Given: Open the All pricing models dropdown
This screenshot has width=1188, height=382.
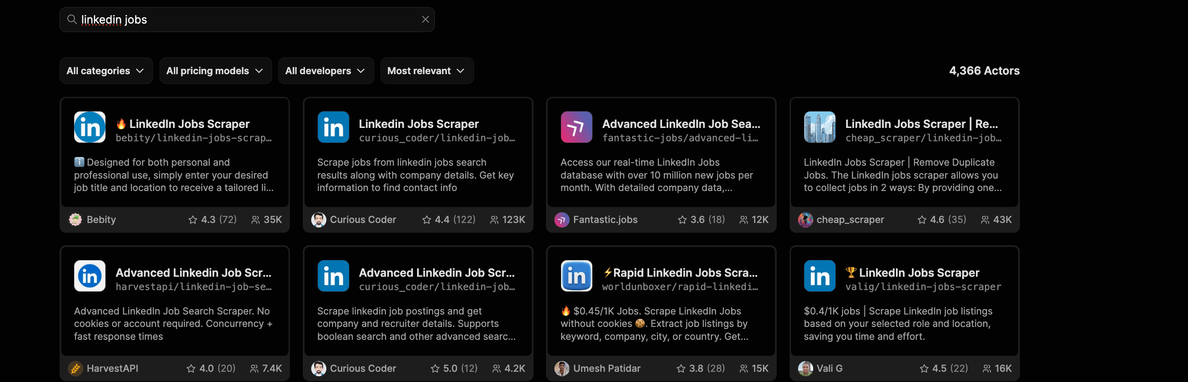Looking at the screenshot, I should (x=215, y=71).
